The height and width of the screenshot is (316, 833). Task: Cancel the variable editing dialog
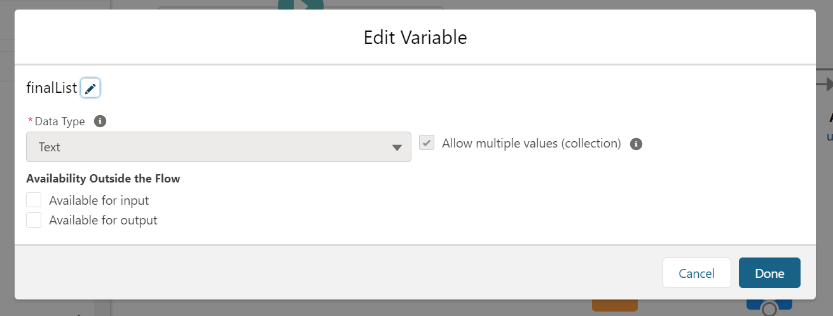[697, 273]
